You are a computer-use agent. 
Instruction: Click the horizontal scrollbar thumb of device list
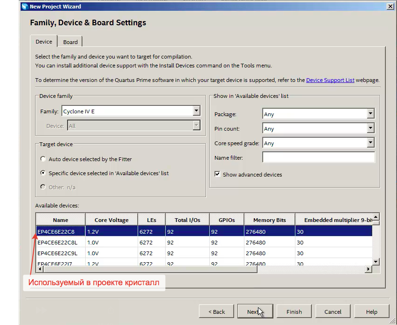[150, 269]
